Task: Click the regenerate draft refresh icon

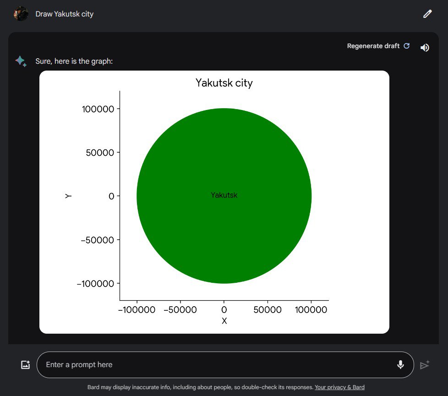Action: click(x=406, y=46)
